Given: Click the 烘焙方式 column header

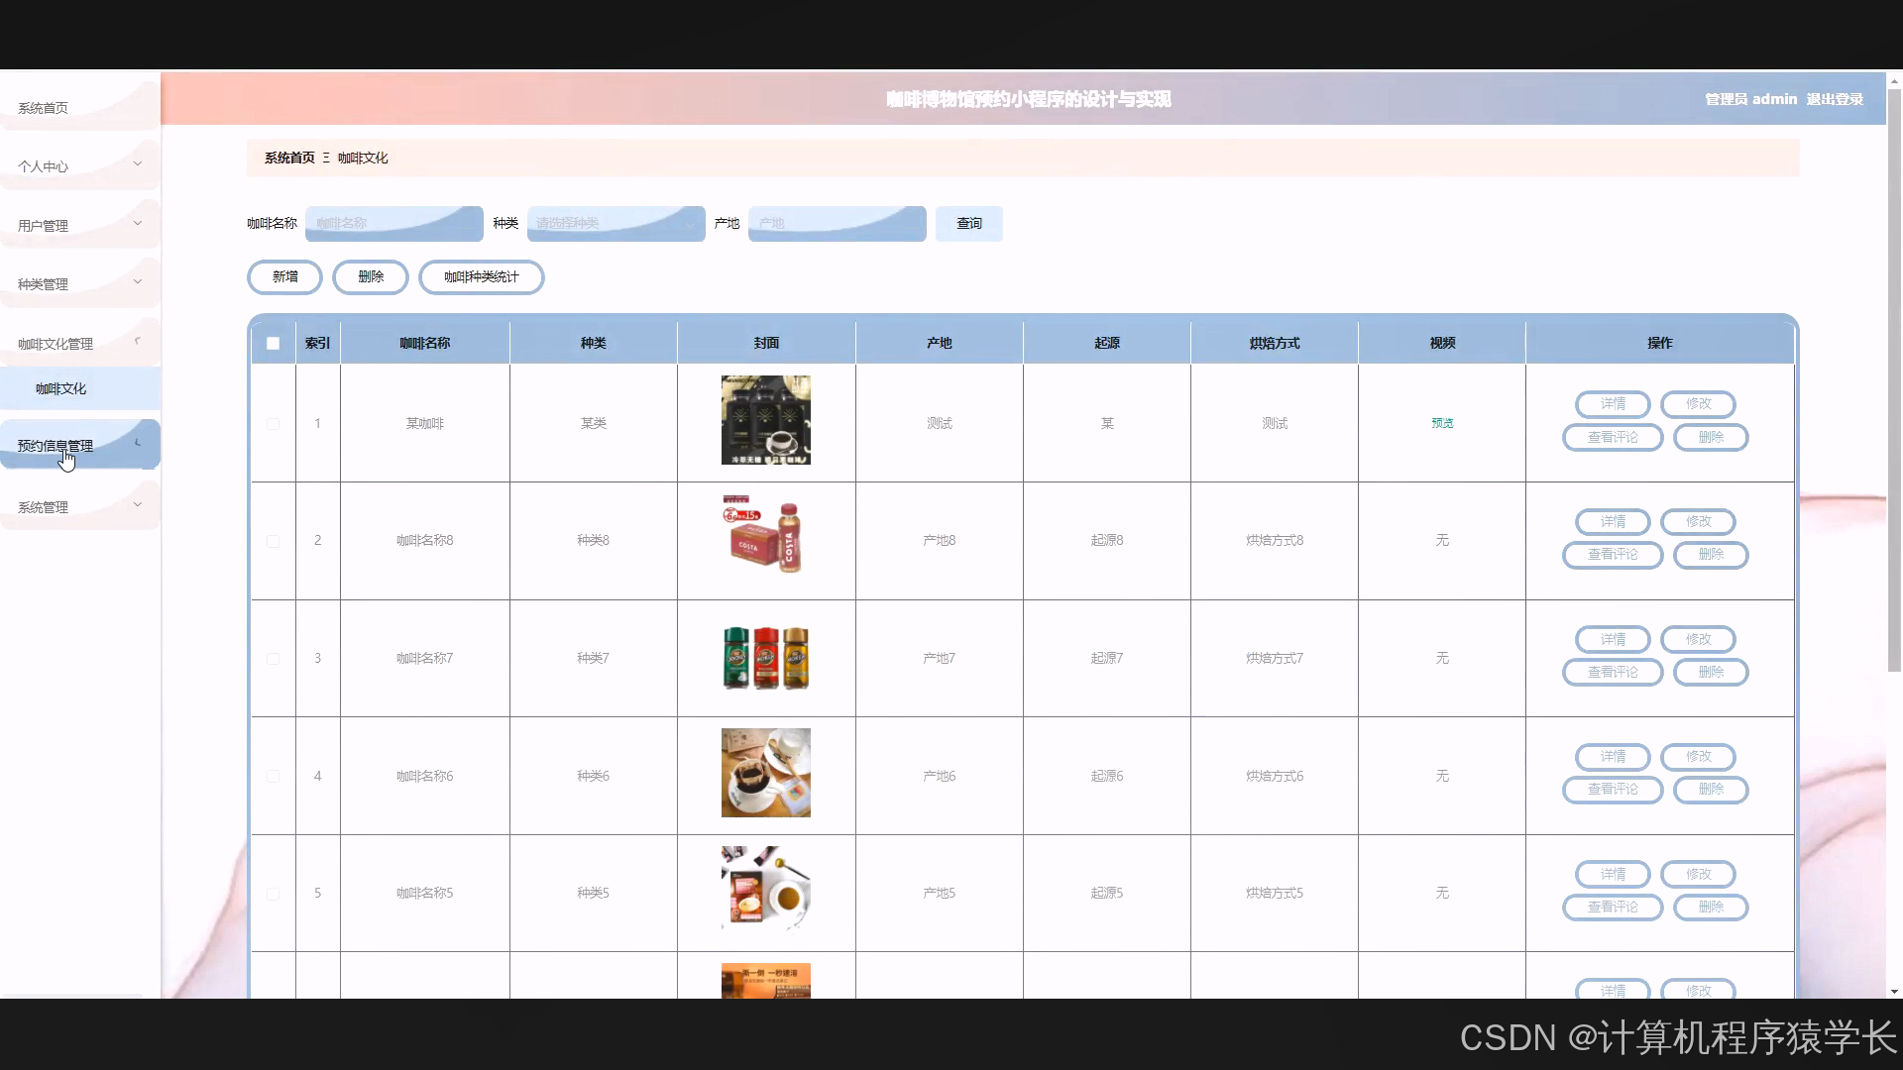Looking at the screenshot, I should coord(1275,343).
